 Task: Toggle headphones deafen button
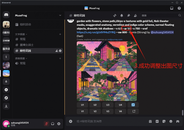[52, 124]
